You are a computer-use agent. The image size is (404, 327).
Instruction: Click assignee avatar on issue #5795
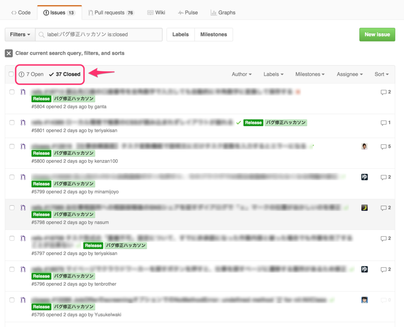click(x=364, y=300)
